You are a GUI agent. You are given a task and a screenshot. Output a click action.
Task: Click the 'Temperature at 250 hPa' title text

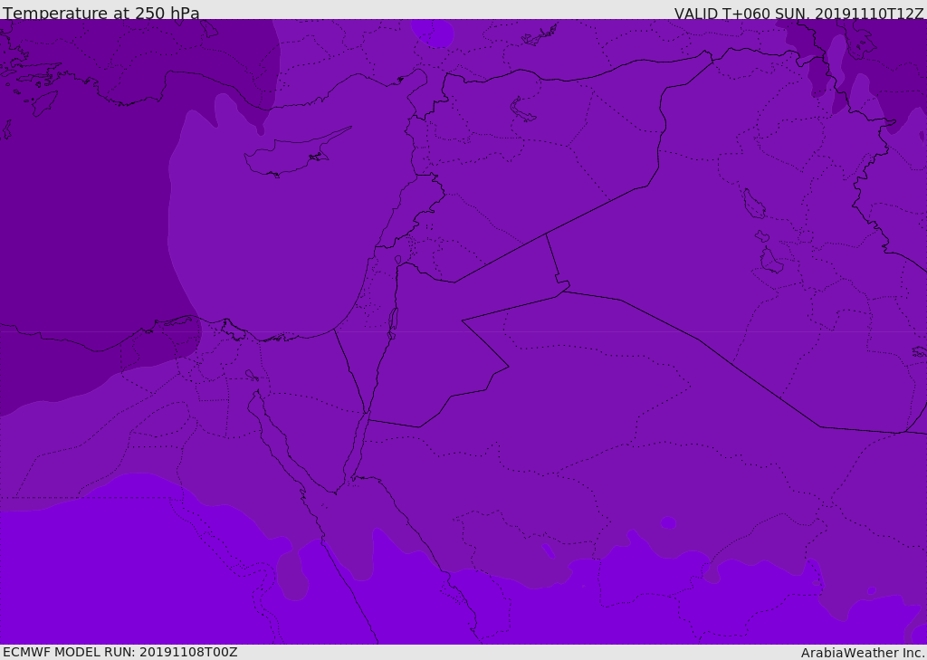101,13
